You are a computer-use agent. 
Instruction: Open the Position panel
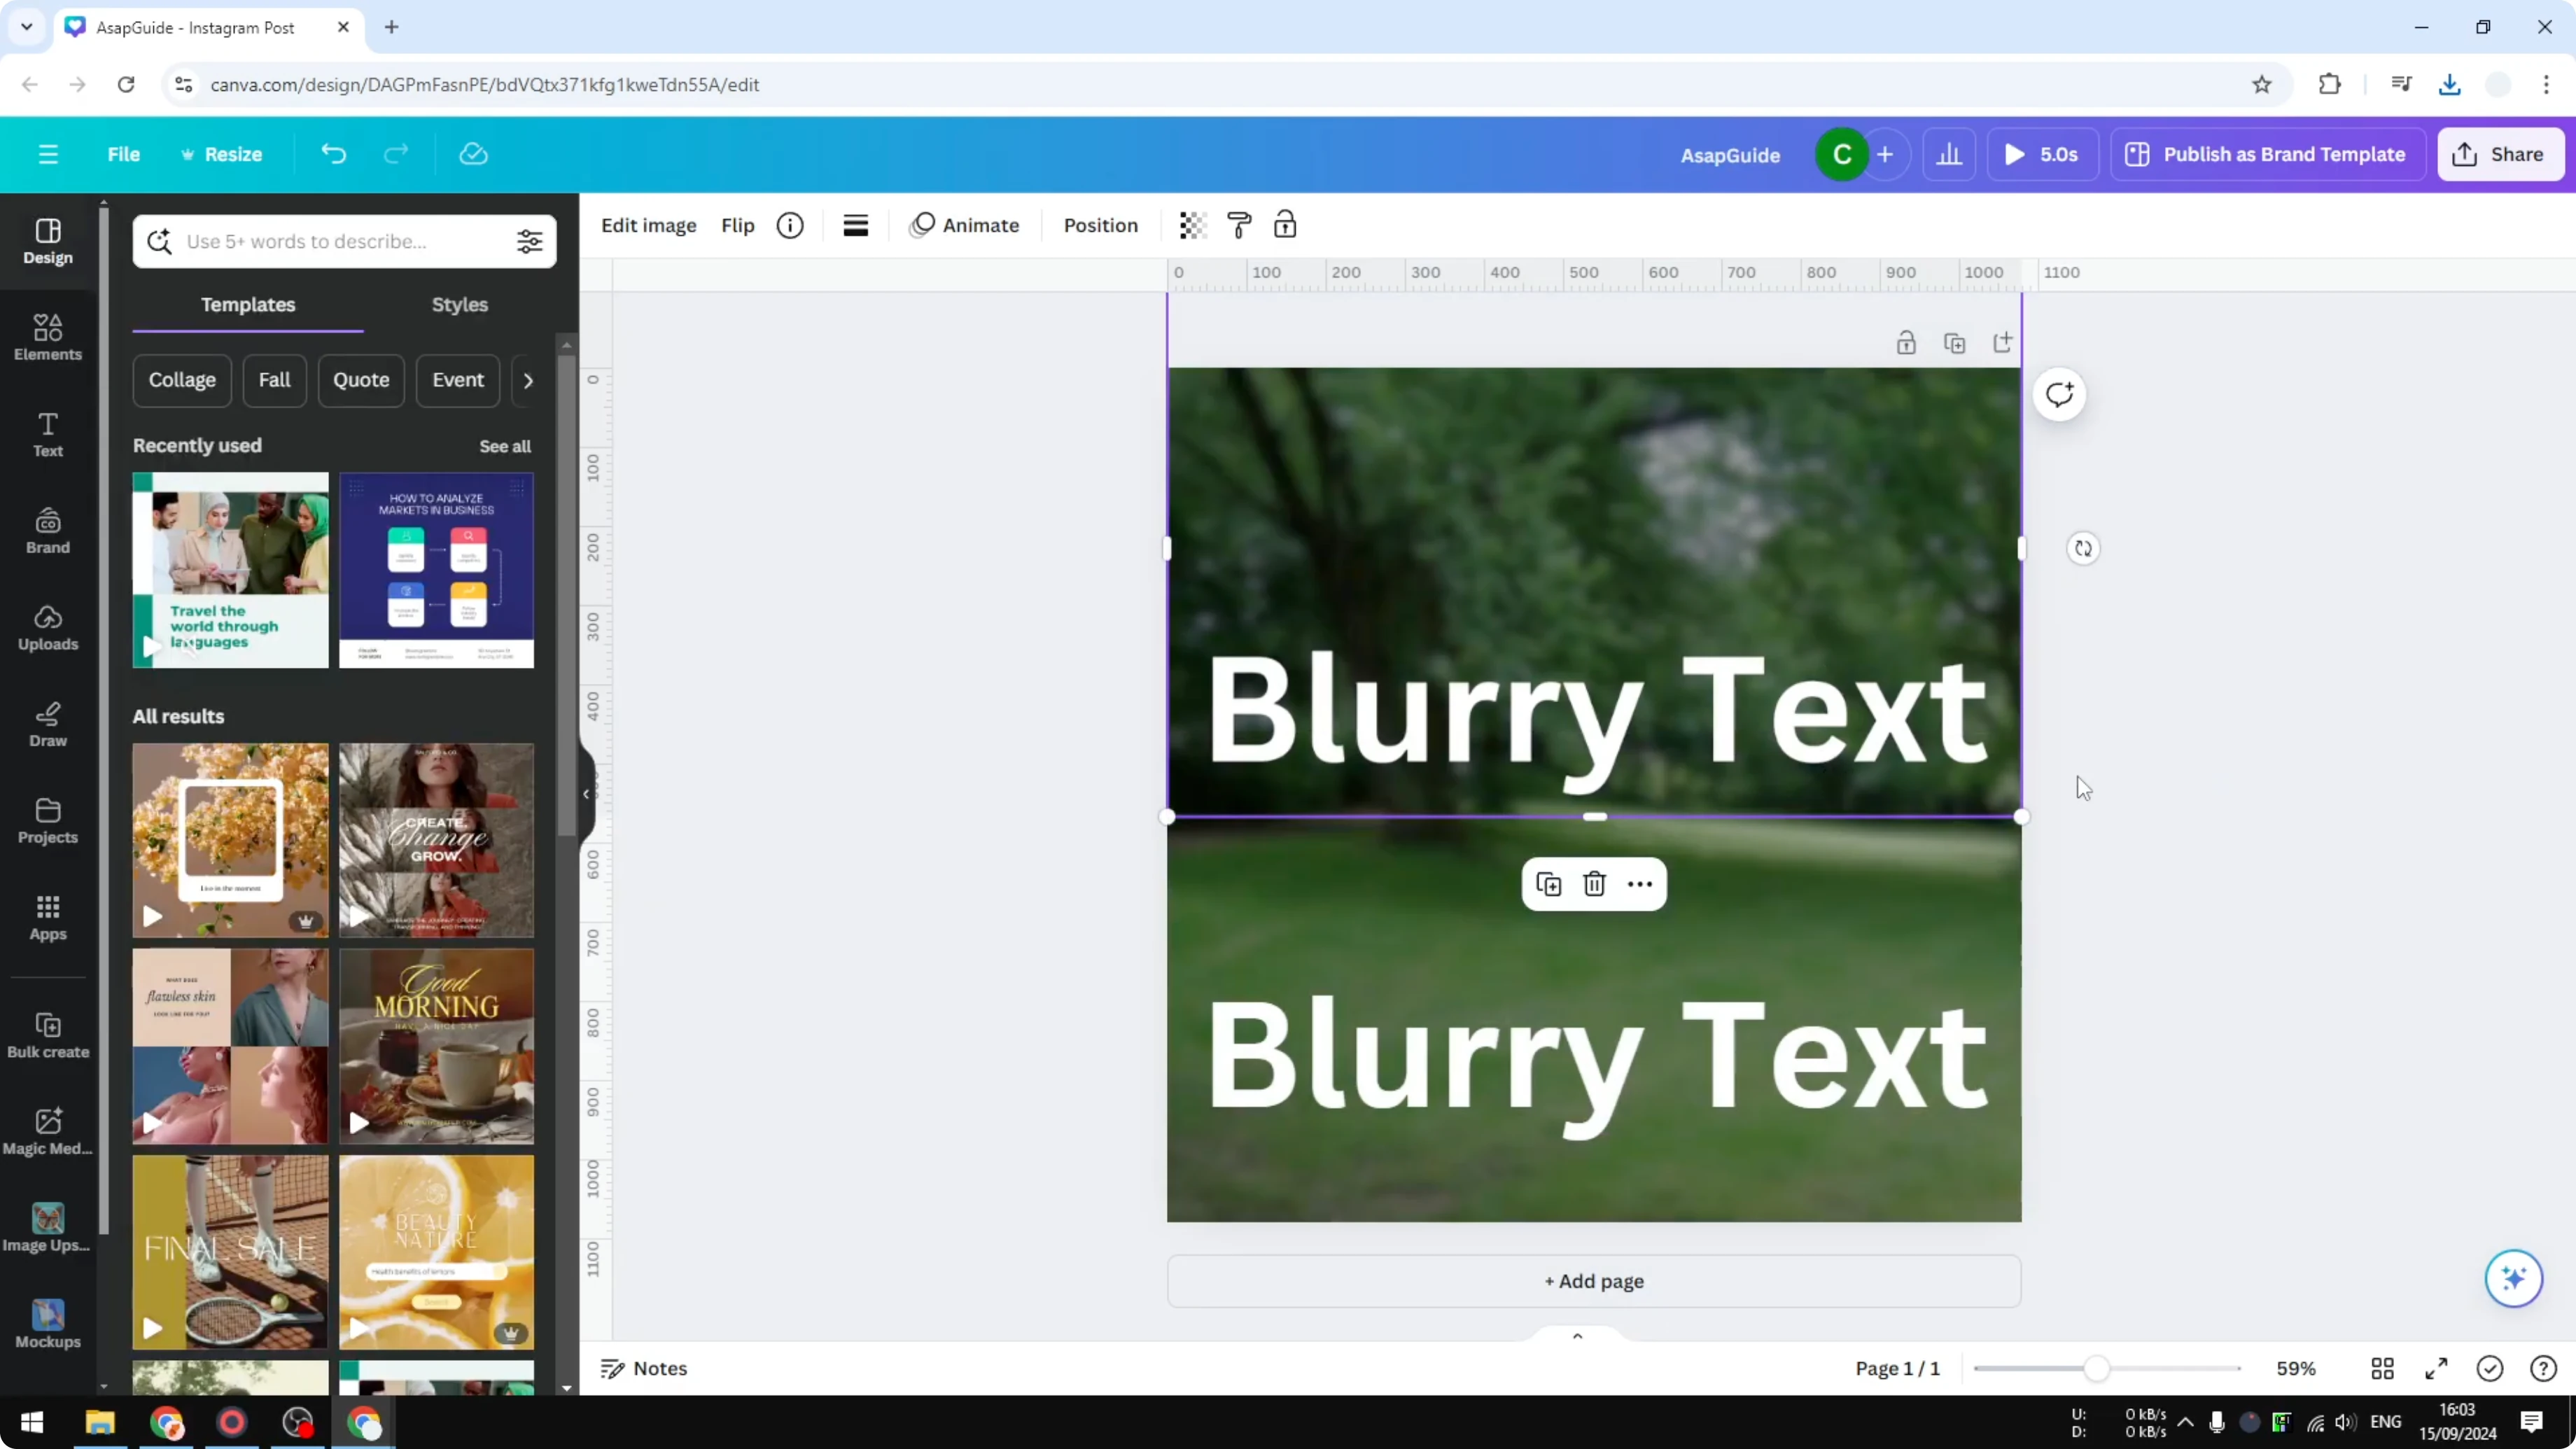pos(1100,225)
